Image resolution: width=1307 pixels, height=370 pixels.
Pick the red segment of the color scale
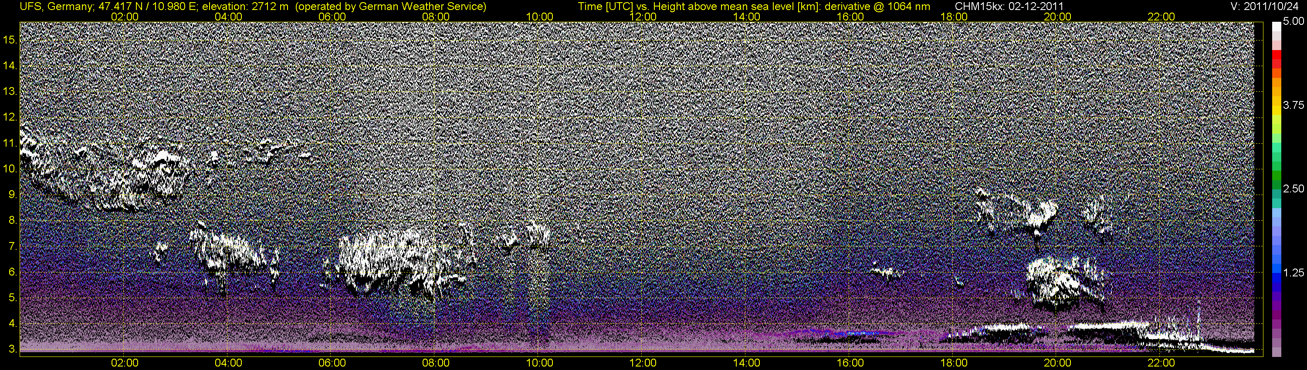(1277, 54)
